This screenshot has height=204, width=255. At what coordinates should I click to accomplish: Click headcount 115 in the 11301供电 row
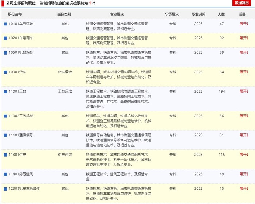point(222,155)
